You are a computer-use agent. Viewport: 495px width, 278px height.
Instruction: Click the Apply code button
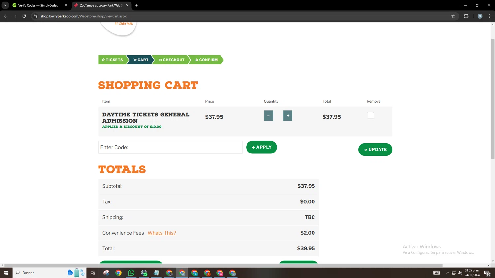261,147
